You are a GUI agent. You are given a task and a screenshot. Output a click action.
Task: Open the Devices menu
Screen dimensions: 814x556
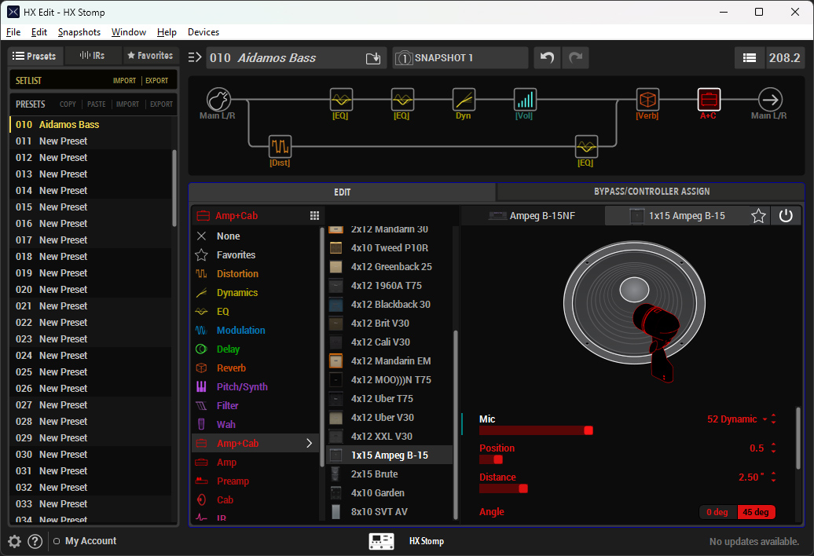coord(203,32)
